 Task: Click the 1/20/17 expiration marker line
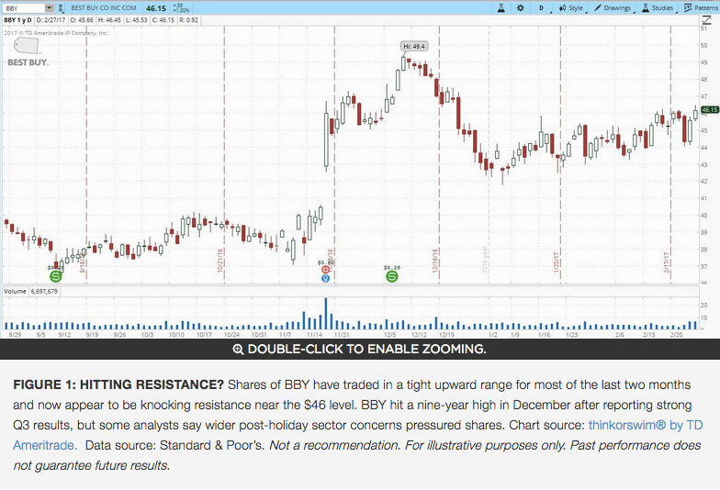click(560, 154)
